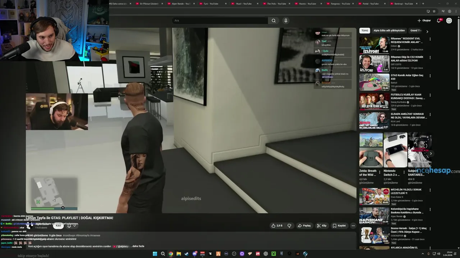
Task: Select Alpis Edits adlı yükleyiciden chip
Action: [389, 30]
